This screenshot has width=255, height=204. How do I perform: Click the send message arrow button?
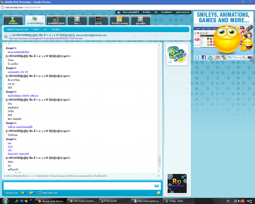point(157,186)
